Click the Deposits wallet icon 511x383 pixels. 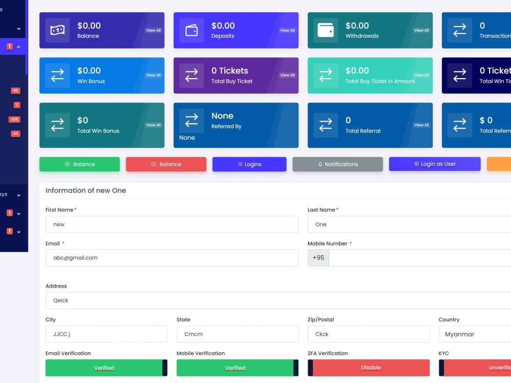coord(192,30)
